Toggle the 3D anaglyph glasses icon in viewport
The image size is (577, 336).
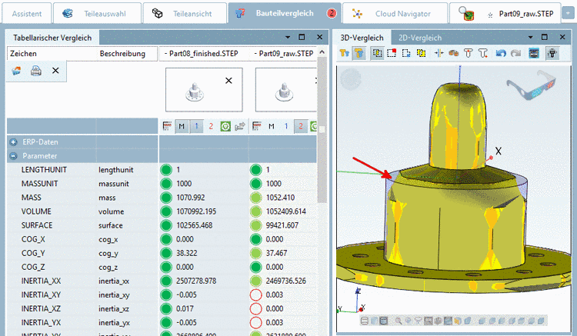[531, 85]
